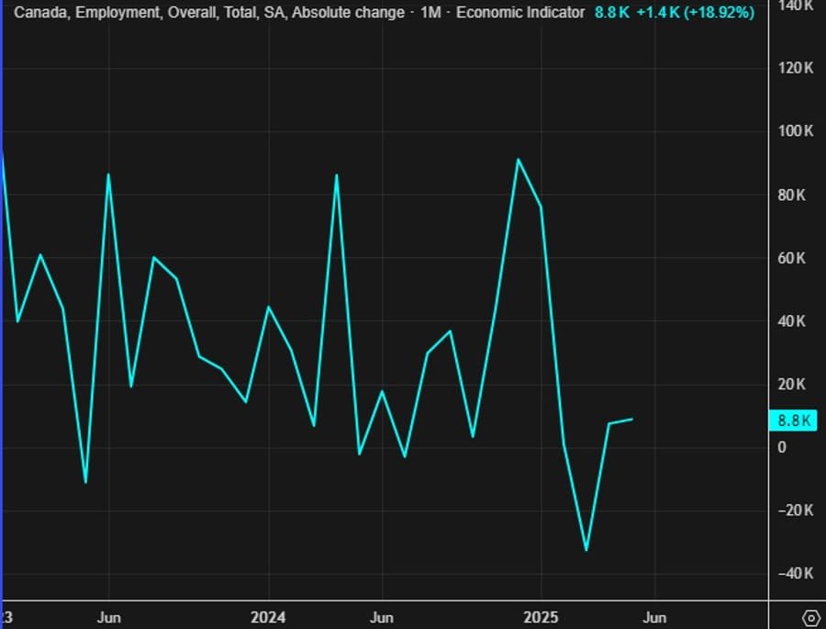Open chart settings hexagon icon
Image resolution: width=826 pixels, height=629 pixels.
[x=810, y=616]
